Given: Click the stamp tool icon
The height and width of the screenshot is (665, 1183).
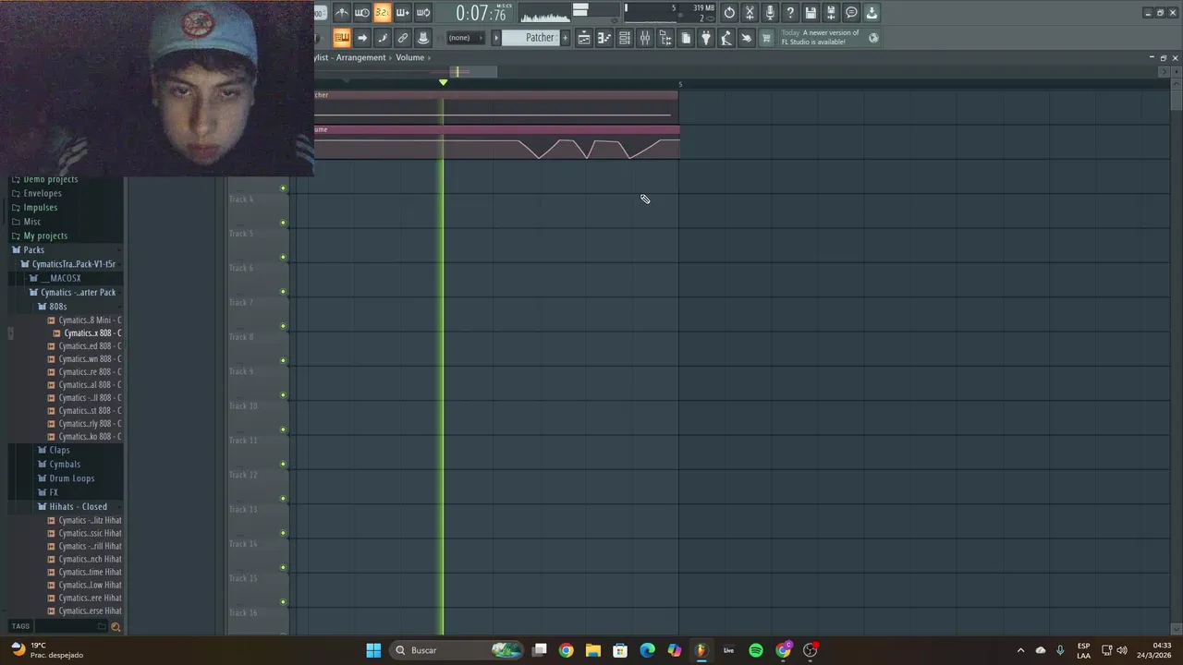Looking at the screenshot, I should pyautogui.click(x=423, y=38).
